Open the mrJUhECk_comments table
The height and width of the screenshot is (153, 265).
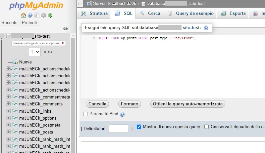41,104
